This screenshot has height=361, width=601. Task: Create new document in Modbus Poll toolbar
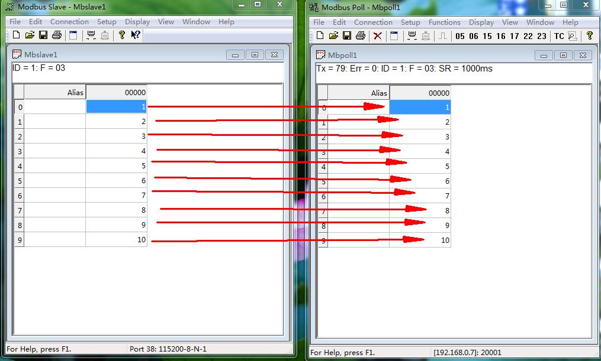320,36
